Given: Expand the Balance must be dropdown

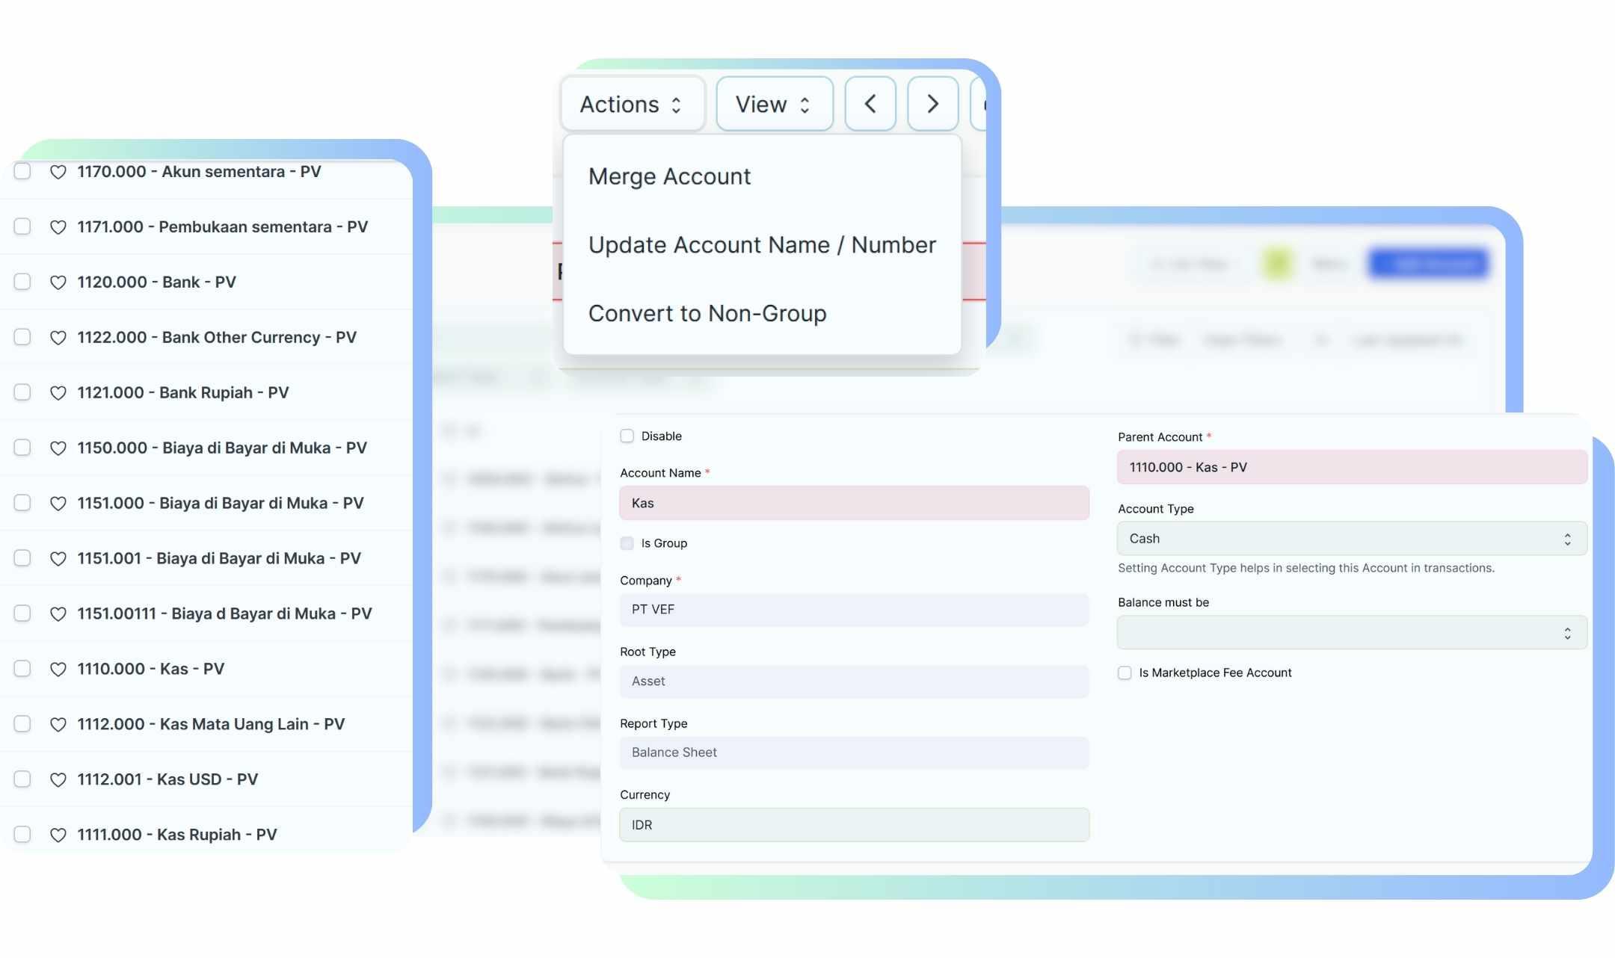Looking at the screenshot, I should (1351, 633).
